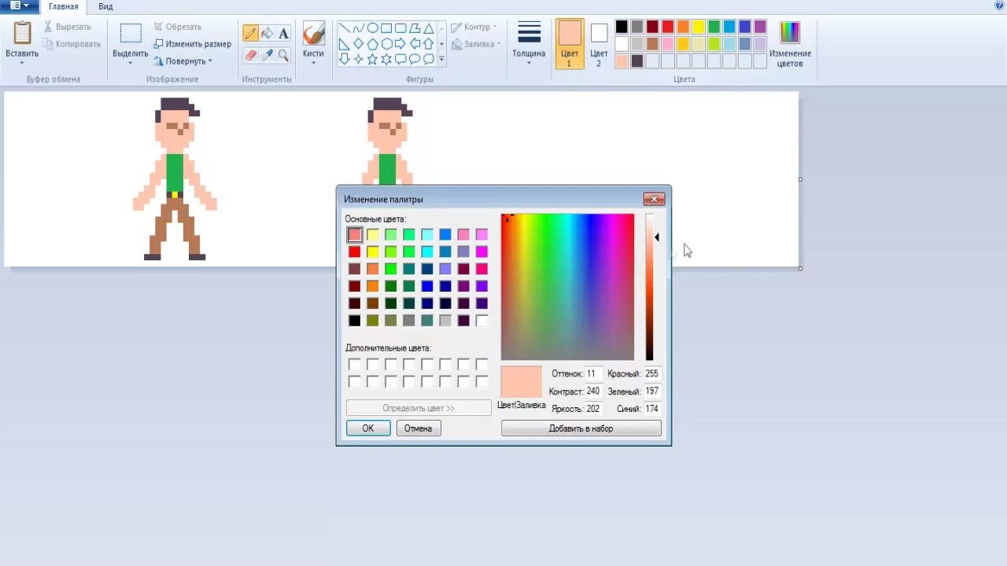The width and height of the screenshot is (1007, 566).
Task: Select the Magnifier tool
Action: coord(283,55)
